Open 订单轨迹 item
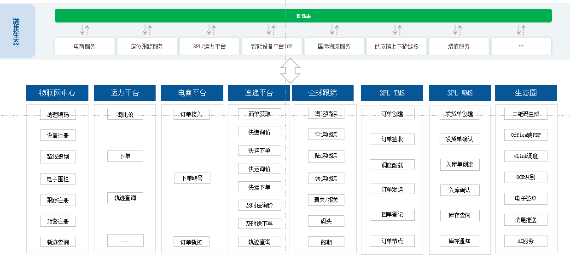 (192, 242)
